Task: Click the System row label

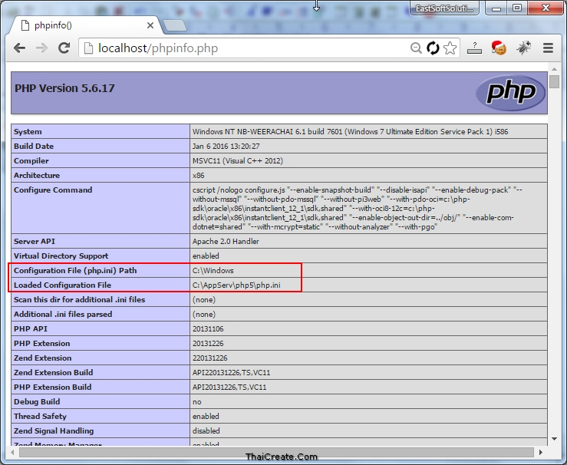Action: pos(28,132)
